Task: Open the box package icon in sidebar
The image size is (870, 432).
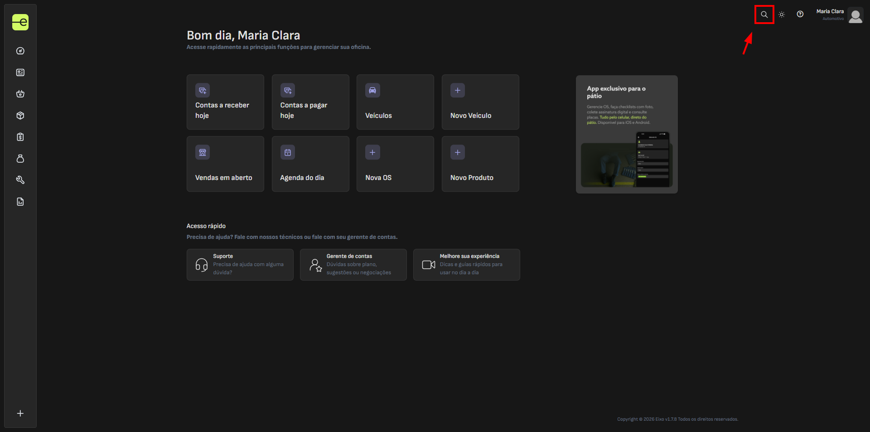Action: [20, 116]
